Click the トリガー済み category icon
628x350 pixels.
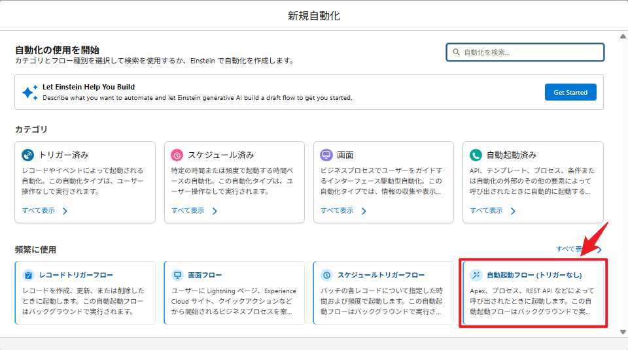(27, 155)
